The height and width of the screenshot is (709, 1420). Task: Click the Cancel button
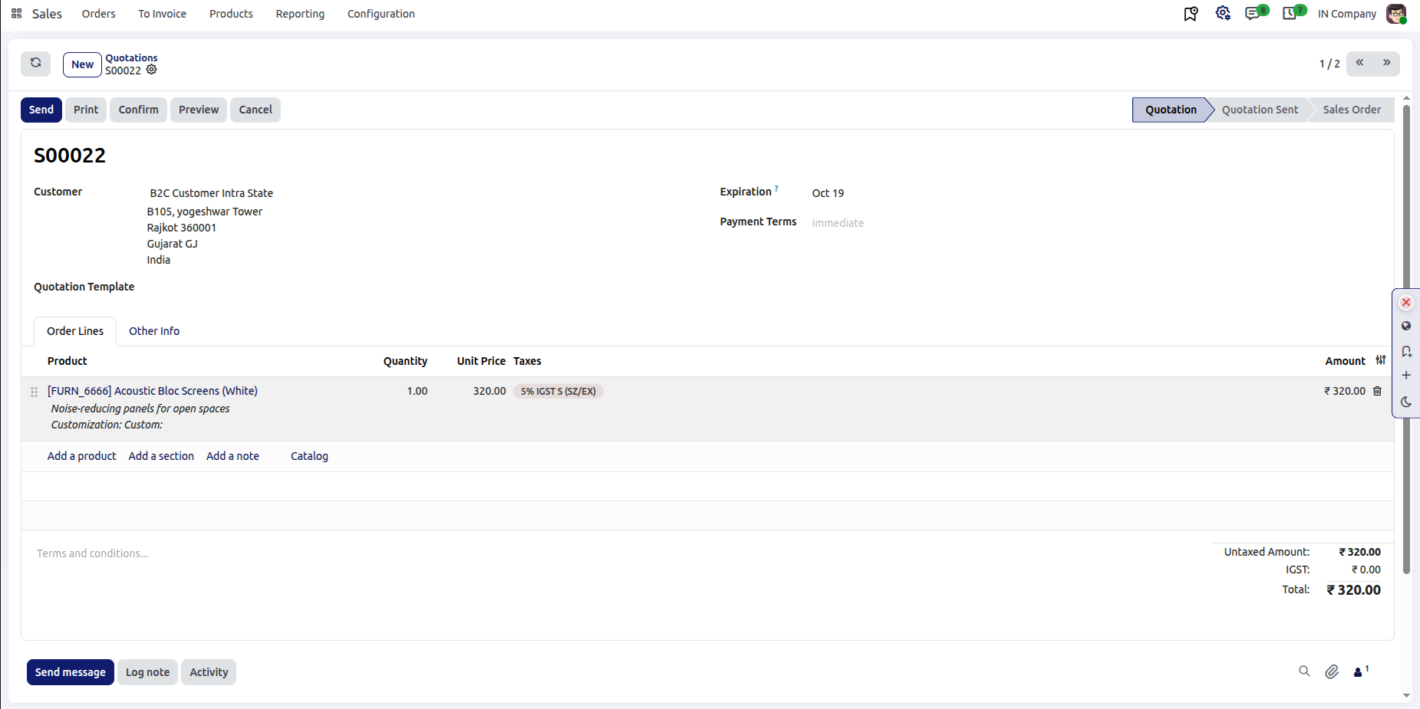255,110
